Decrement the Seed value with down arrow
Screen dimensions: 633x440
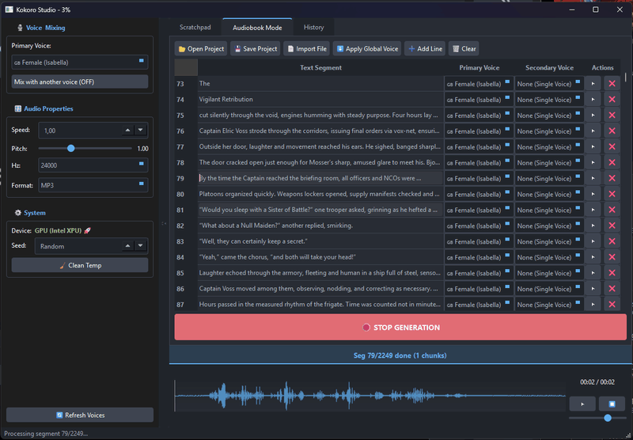[x=141, y=245]
